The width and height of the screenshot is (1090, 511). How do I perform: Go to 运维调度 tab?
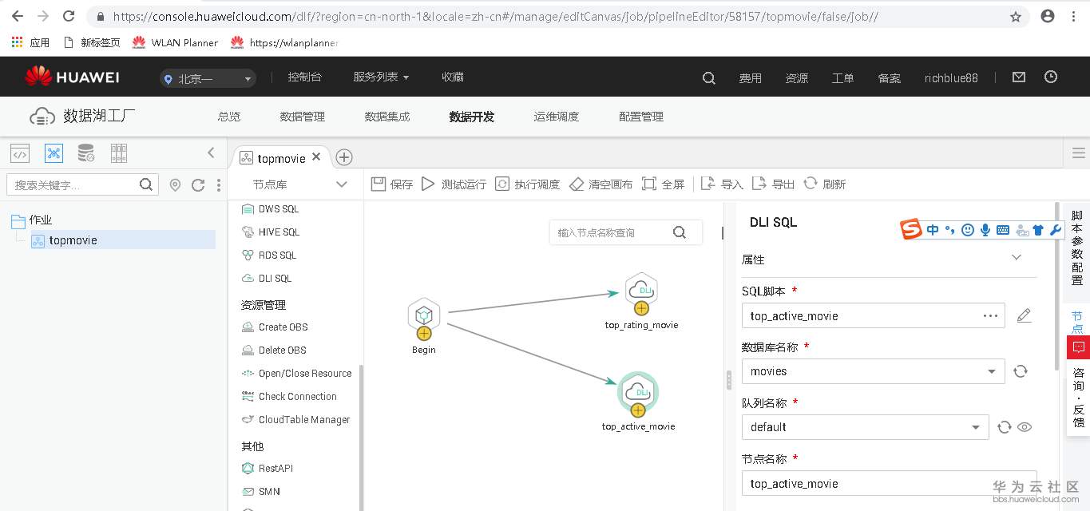557,117
